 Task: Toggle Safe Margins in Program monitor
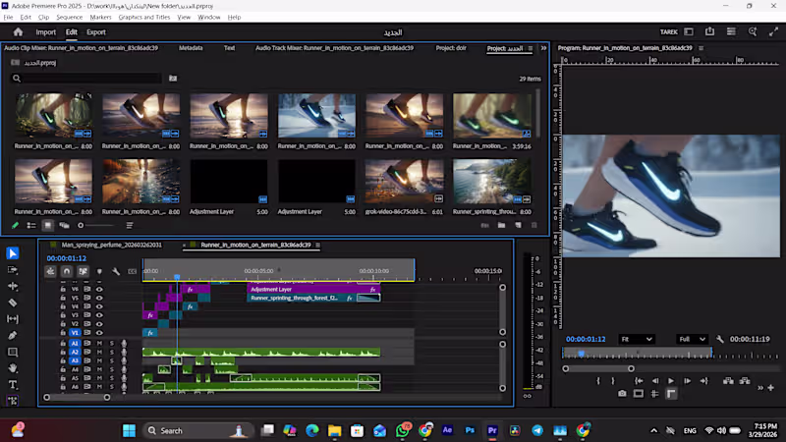click(x=638, y=394)
